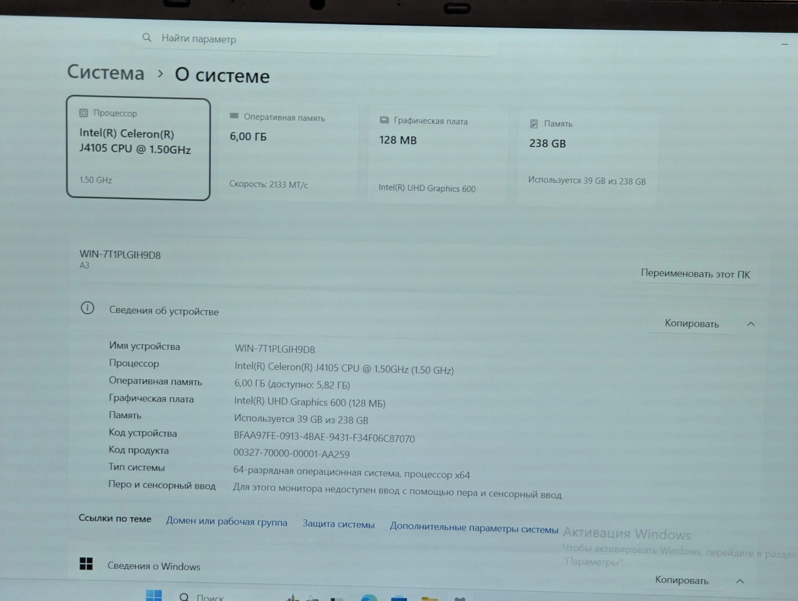The height and width of the screenshot is (601, 798).
Task: Click the Перо и сенсорный ввод label
Action: [x=162, y=485]
